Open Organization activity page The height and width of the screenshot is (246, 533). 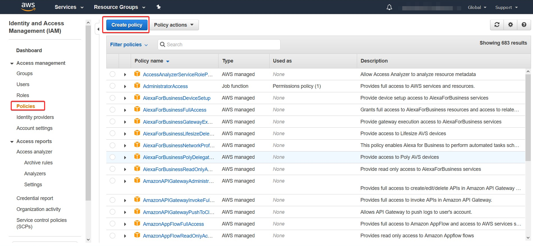coord(38,209)
